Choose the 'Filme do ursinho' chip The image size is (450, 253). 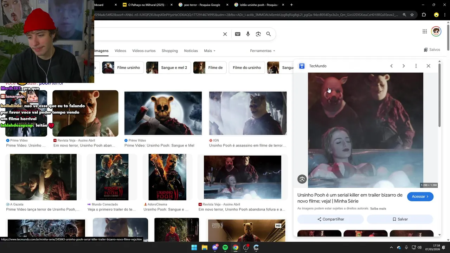[247, 67]
